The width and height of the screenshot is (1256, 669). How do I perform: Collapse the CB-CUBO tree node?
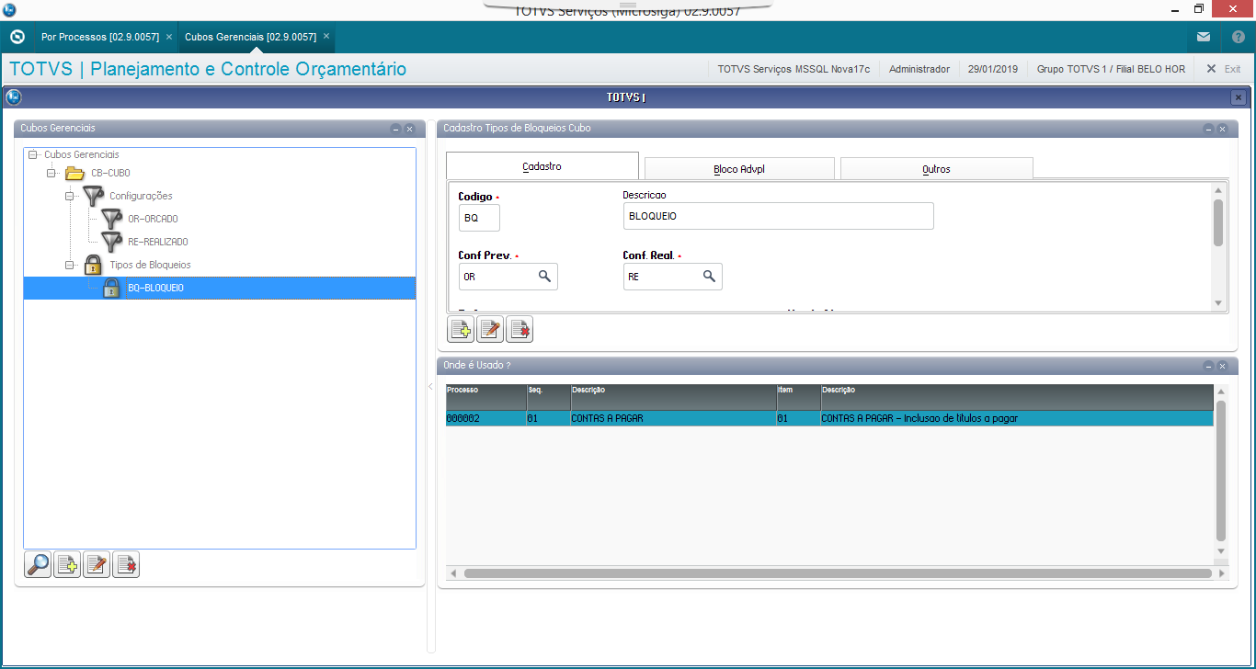[x=51, y=173]
